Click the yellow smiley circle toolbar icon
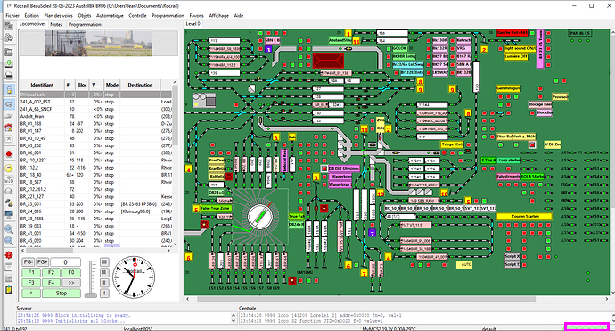Image resolution: width=615 pixels, height=331 pixels. (9, 168)
